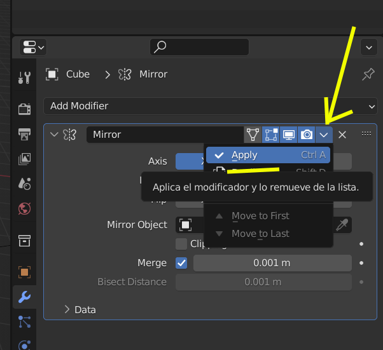
Task: Toggle modifier display in renders
Action: pos(307,135)
